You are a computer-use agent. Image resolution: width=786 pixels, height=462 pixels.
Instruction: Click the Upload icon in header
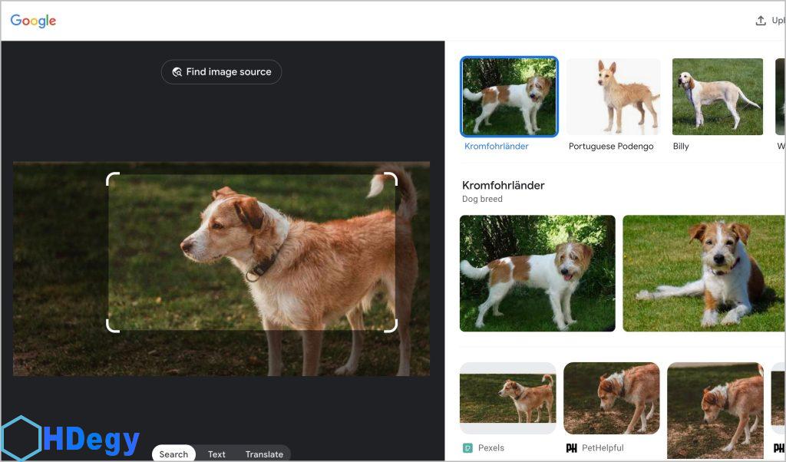[761, 21]
